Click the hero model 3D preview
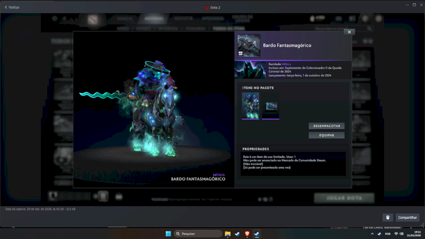The width and height of the screenshot is (425, 239). point(154,108)
